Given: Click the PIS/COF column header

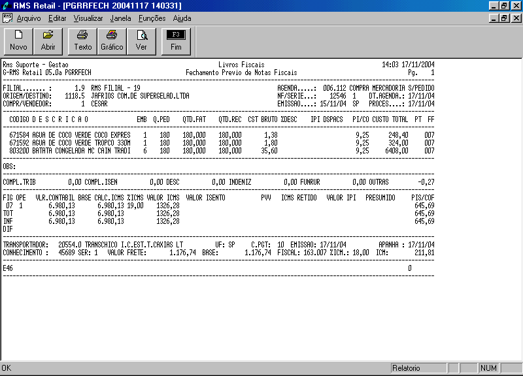Looking at the screenshot, I should [423, 198].
